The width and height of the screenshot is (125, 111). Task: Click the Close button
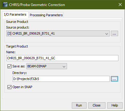pos(97,105)
